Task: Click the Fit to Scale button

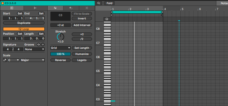Action: point(82,14)
